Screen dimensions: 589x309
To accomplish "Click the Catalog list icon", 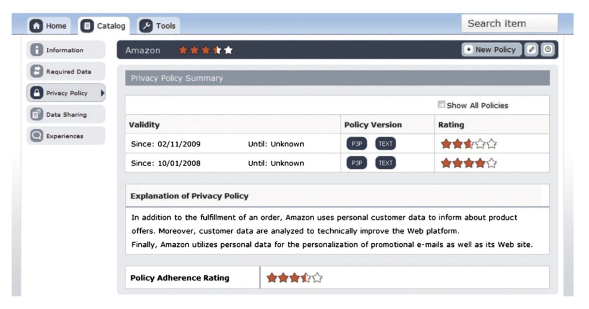I will (x=87, y=26).
